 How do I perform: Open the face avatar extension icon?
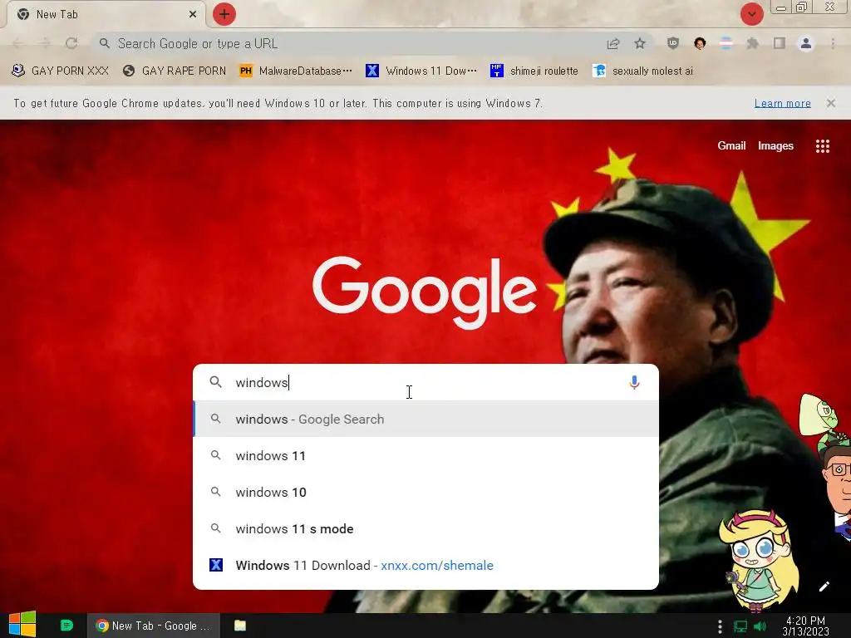[700, 43]
